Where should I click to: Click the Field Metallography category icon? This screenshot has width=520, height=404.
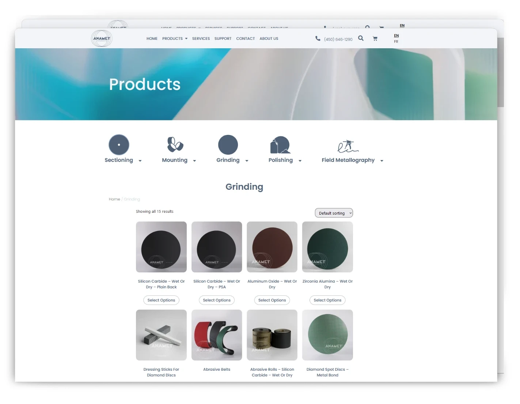coord(348,146)
